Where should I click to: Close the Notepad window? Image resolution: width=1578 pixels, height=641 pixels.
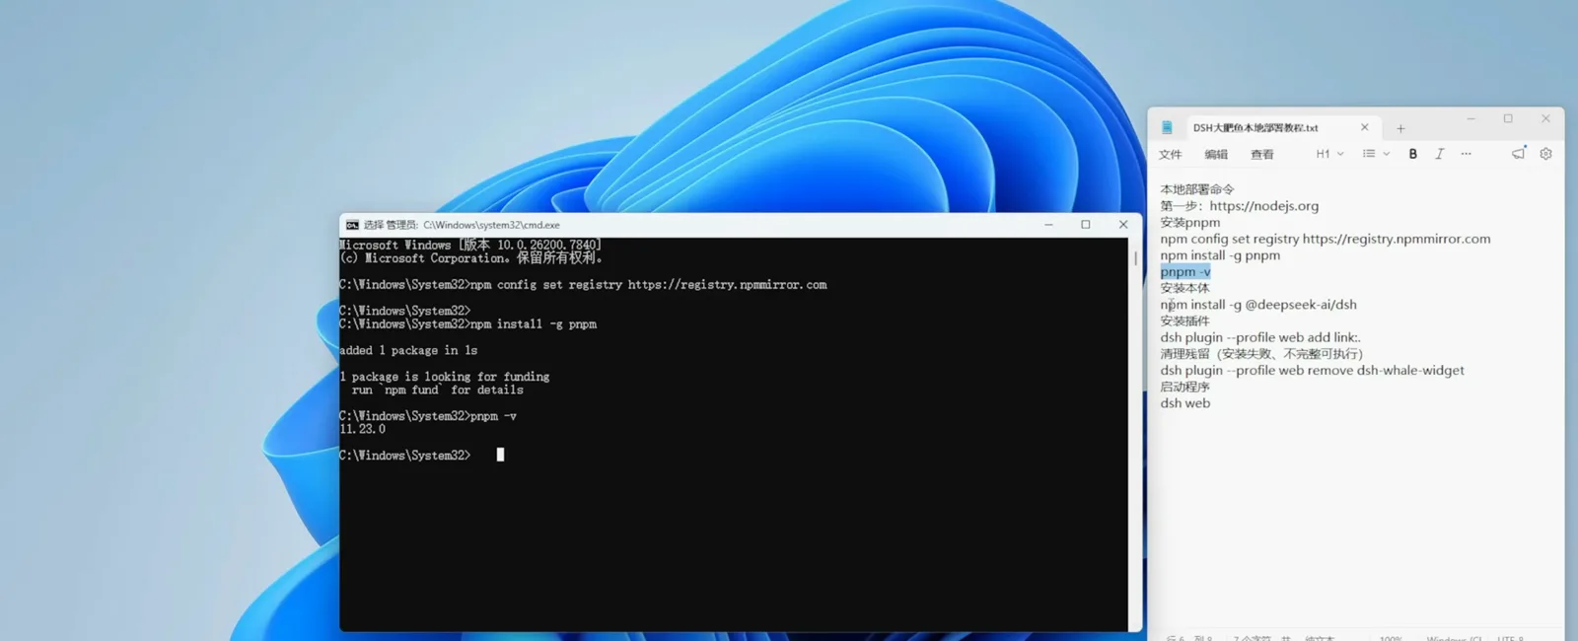click(1545, 118)
